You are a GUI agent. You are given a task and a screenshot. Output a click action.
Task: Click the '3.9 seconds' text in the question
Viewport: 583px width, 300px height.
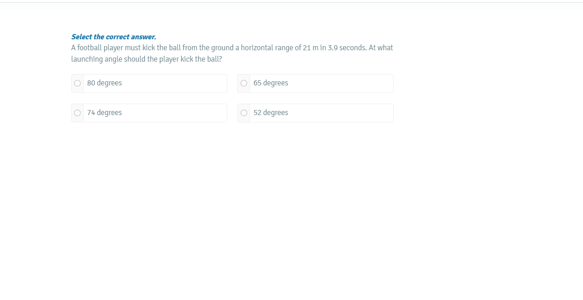point(348,48)
